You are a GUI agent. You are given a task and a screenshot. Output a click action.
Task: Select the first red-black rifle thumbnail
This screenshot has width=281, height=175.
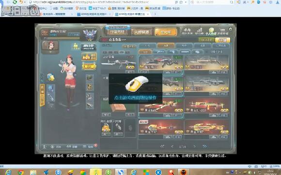point(161,62)
